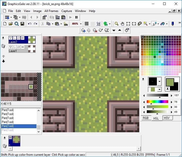Open the black brush shape dropdown
The height and width of the screenshot is (157, 182).
click(159, 81)
